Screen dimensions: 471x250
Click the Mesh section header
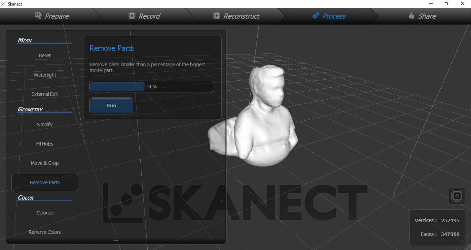[x=25, y=40]
